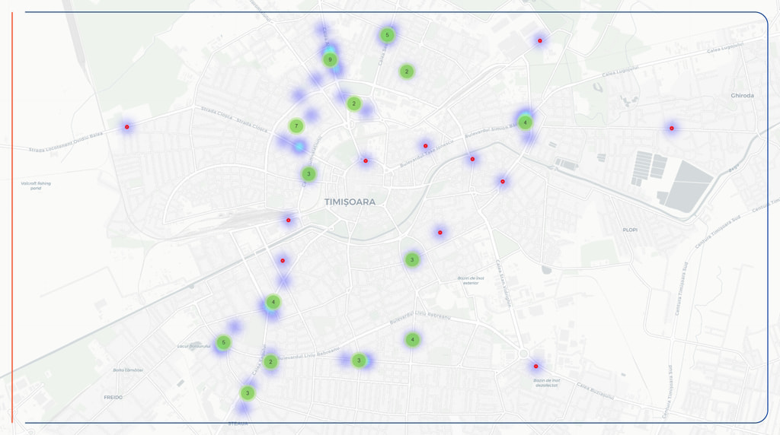This screenshot has width=780, height=435.
Task: Select red point on Bulevardul Take Ionescu
Action: tap(425, 146)
